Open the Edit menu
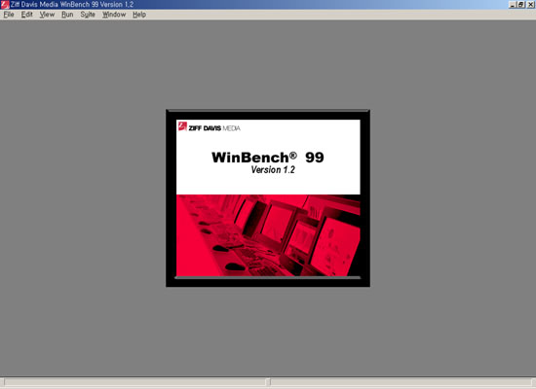 27,15
